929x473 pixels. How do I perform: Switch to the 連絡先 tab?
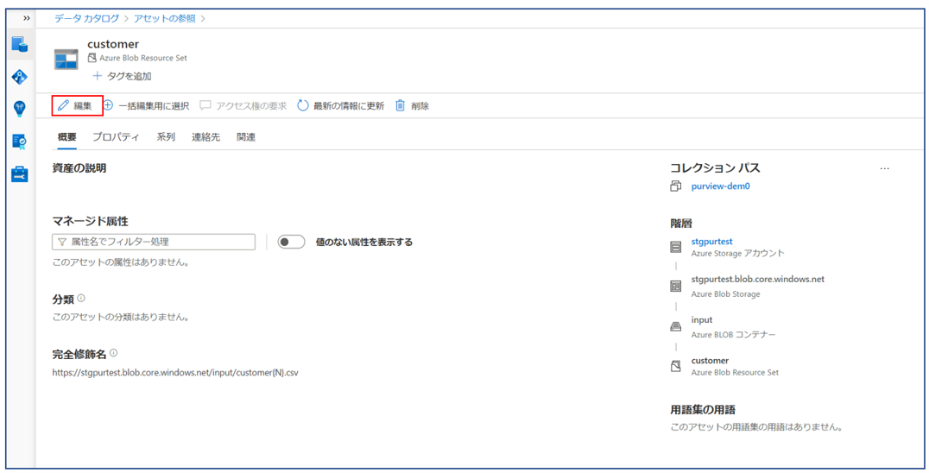[205, 136]
